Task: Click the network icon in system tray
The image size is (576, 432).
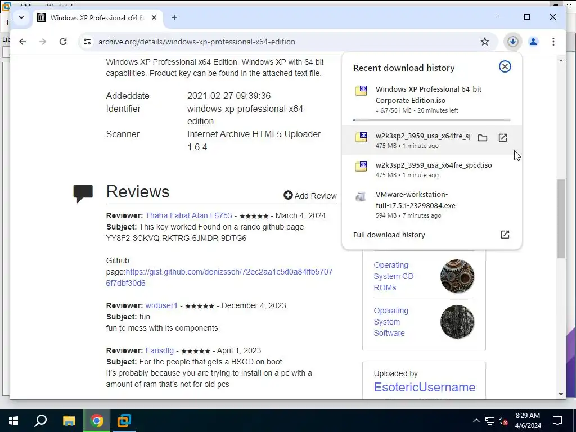Action: pos(490,421)
